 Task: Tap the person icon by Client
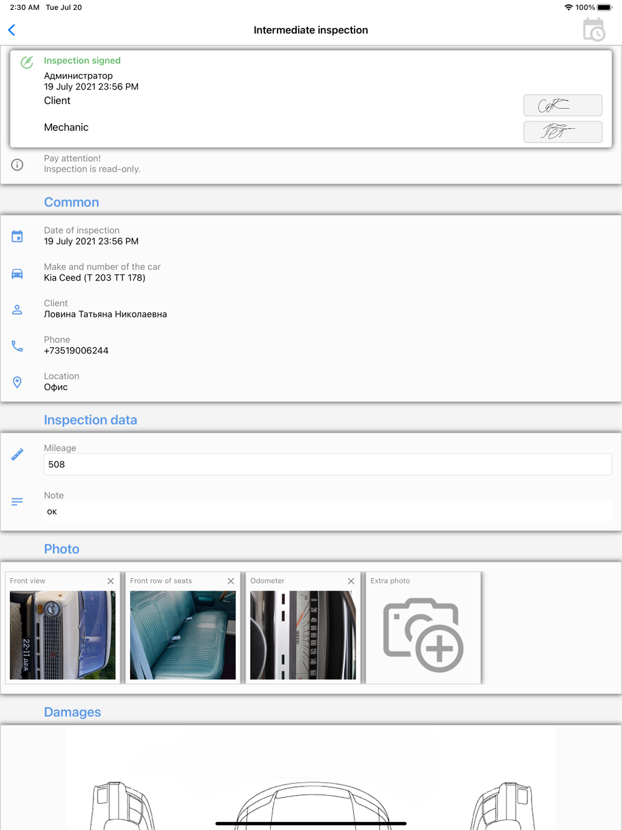coord(17,309)
